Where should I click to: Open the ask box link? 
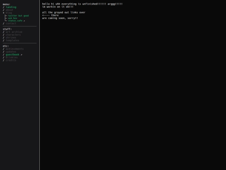13,18
